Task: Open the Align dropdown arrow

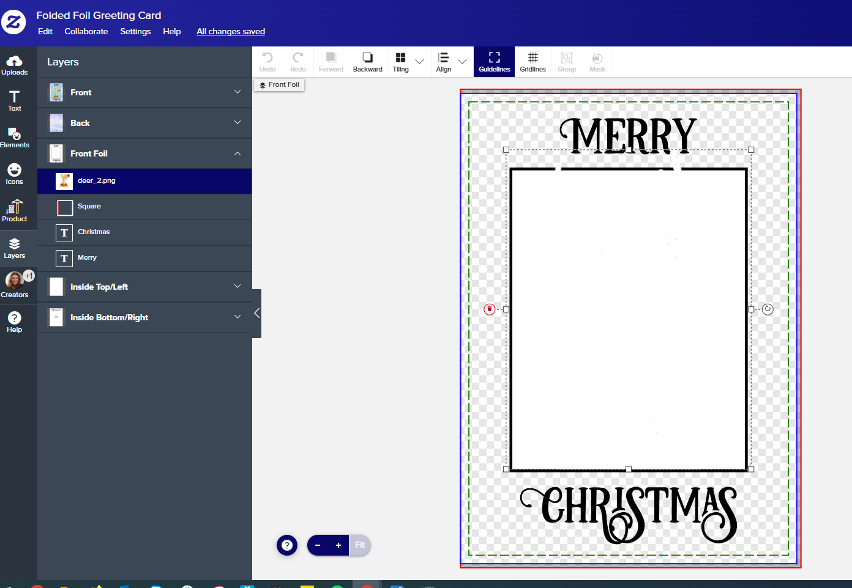Action: 462,62
